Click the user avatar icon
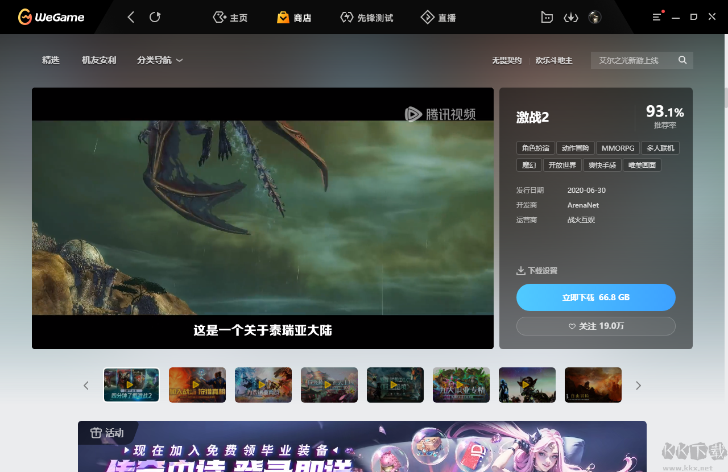The height and width of the screenshot is (472, 728). [x=595, y=17]
